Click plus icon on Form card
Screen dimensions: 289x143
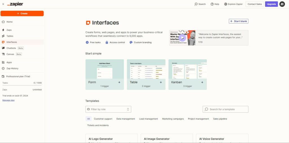[x=119, y=82]
